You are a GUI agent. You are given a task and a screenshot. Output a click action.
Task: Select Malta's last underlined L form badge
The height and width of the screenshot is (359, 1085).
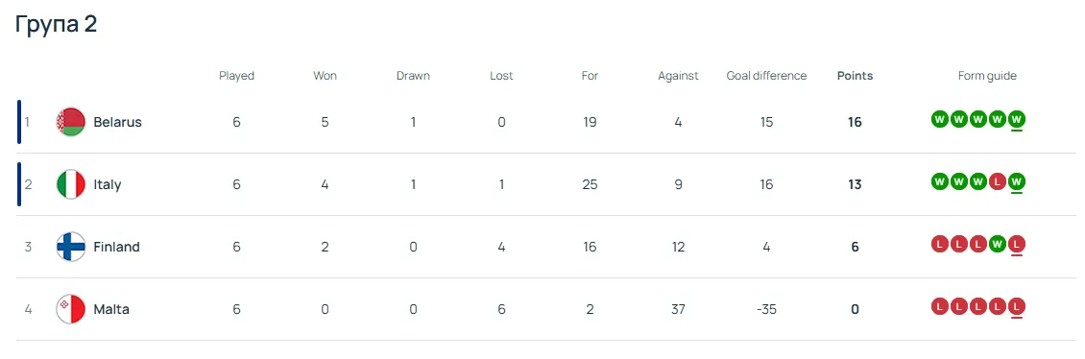coord(1017,306)
